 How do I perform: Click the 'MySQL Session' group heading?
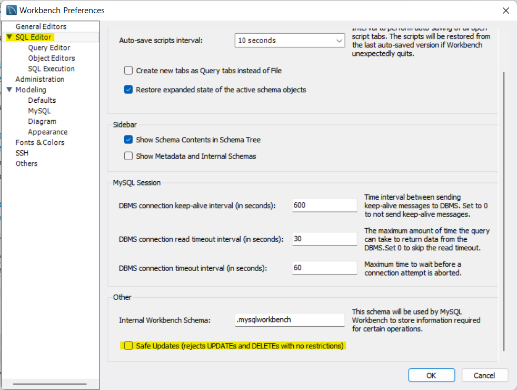point(136,183)
